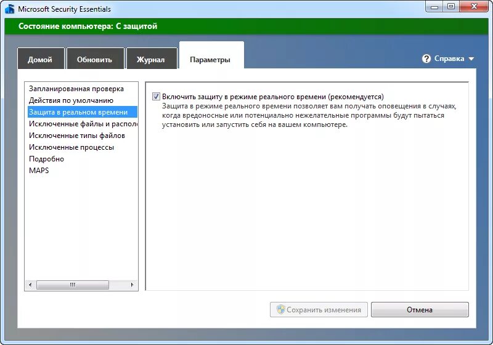The height and width of the screenshot is (345, 493).
Task: Click the Отмена button
Action: [x=420, y=309]
